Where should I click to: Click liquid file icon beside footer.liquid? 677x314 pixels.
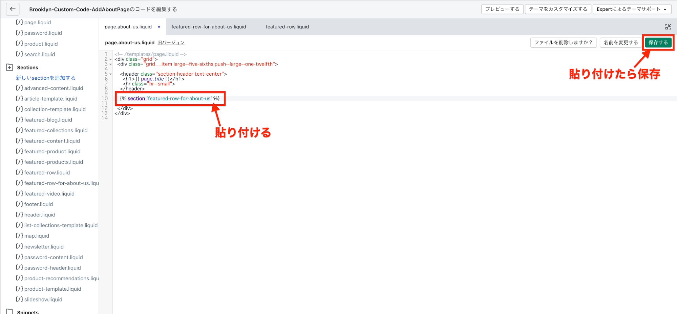point(19,204)
